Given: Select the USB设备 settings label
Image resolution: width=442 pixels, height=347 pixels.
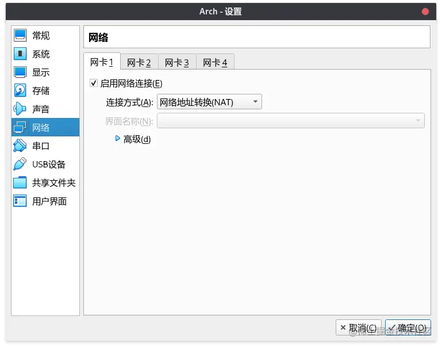Looking at the screenshot, I should click(x=49, y=164).
